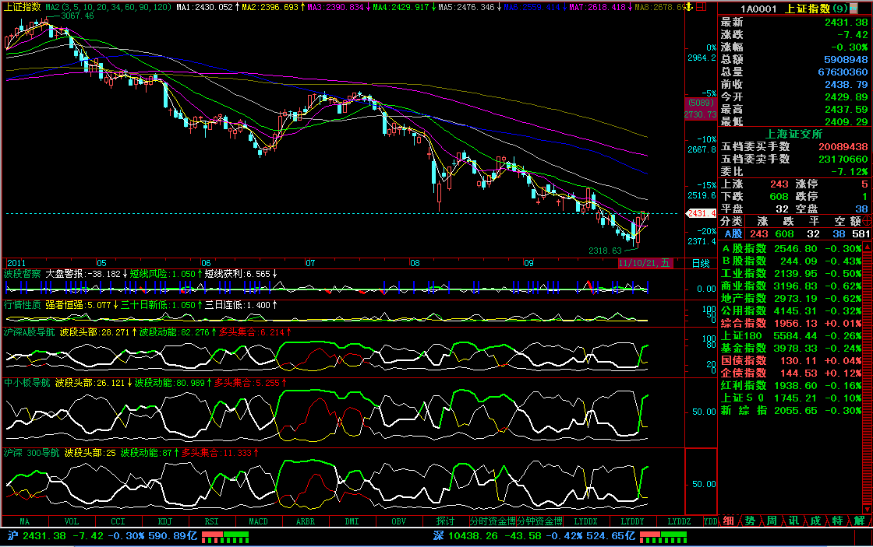The width and height of the screenshot is (873, 547).
Task: Open the MA2 parameter settings label
Action: (x=108, y=7)
